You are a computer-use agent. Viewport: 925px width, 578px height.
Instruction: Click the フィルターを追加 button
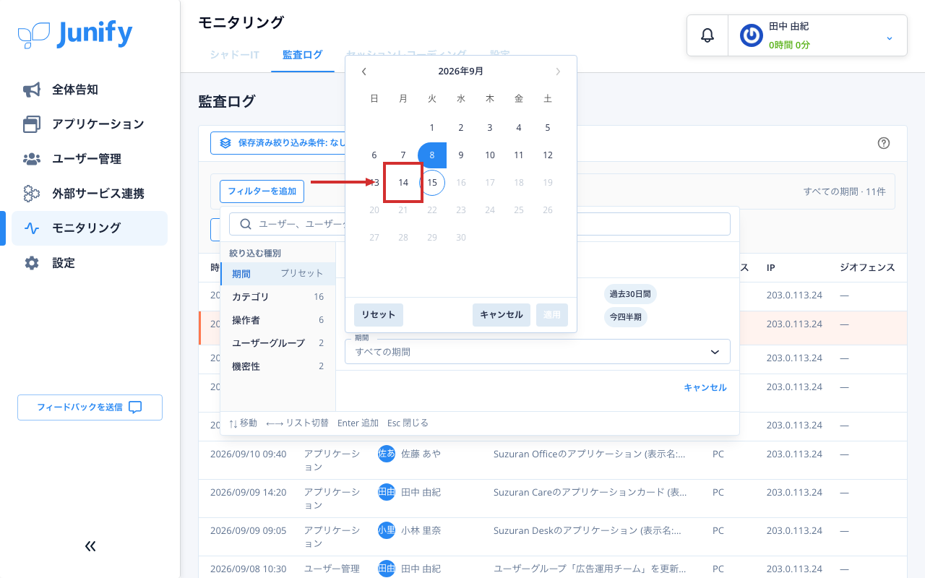tap(262, 191)
